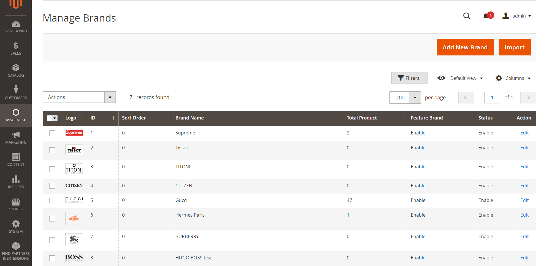Click the Tissot brand logo thumbnail
The image size is (545, 266).
(74, 150)
